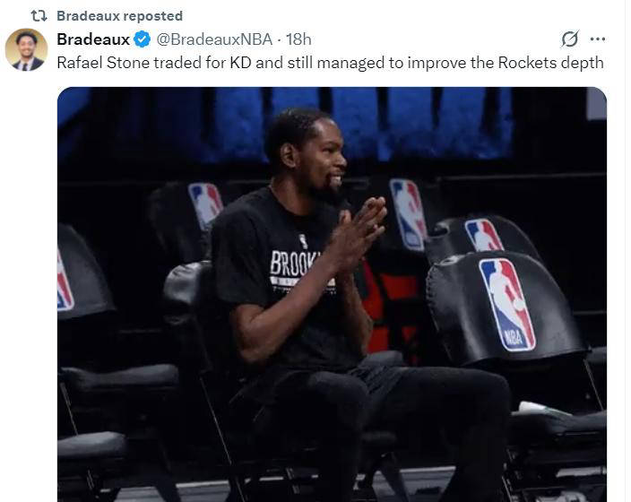
Task: Open the Bradeaux display name link
Action: [x=93, y=39]
